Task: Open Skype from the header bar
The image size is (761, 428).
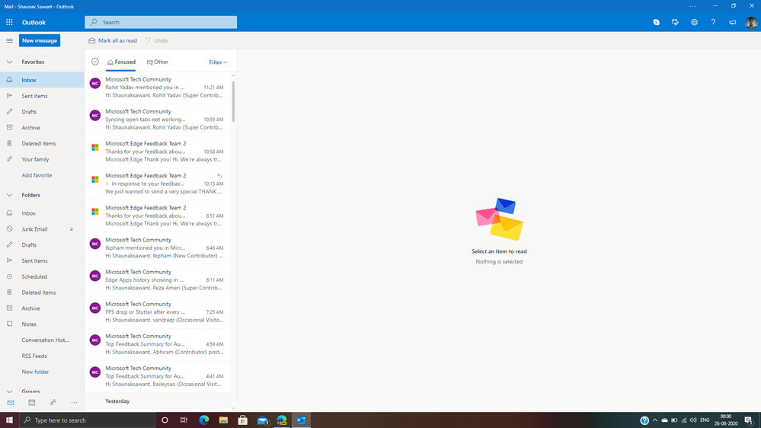Action: pyautogui.click(x=656, y=22)
